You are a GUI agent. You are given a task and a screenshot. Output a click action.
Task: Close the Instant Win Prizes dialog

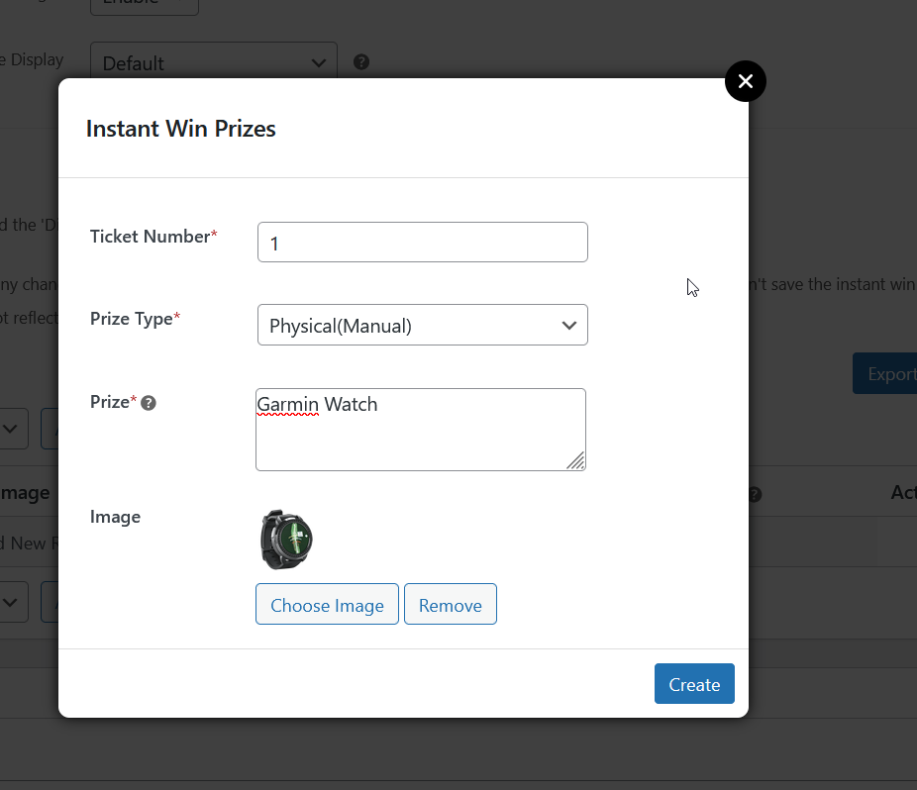coord(746,81)
